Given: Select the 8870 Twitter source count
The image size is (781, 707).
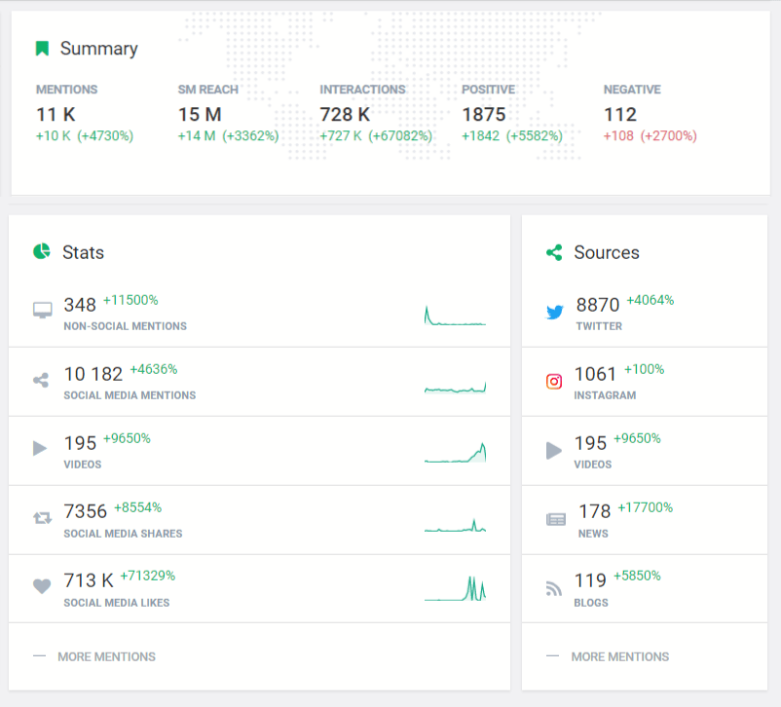Looking at the screenshot, I should pos(597,305).
